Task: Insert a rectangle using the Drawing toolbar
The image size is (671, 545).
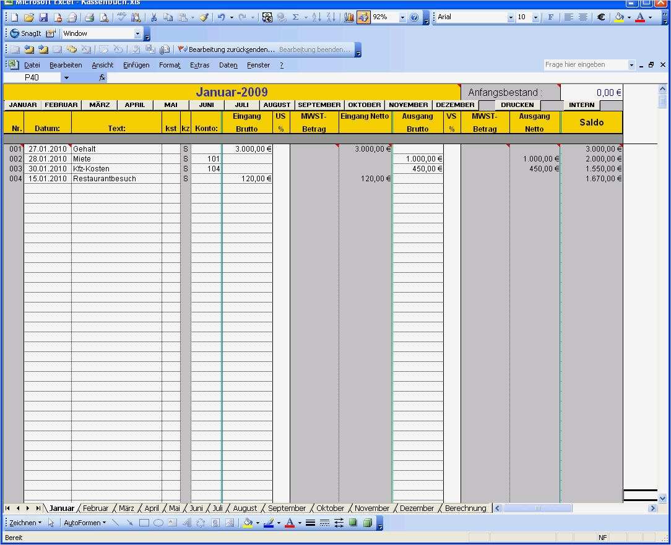Action: [143, 523]
